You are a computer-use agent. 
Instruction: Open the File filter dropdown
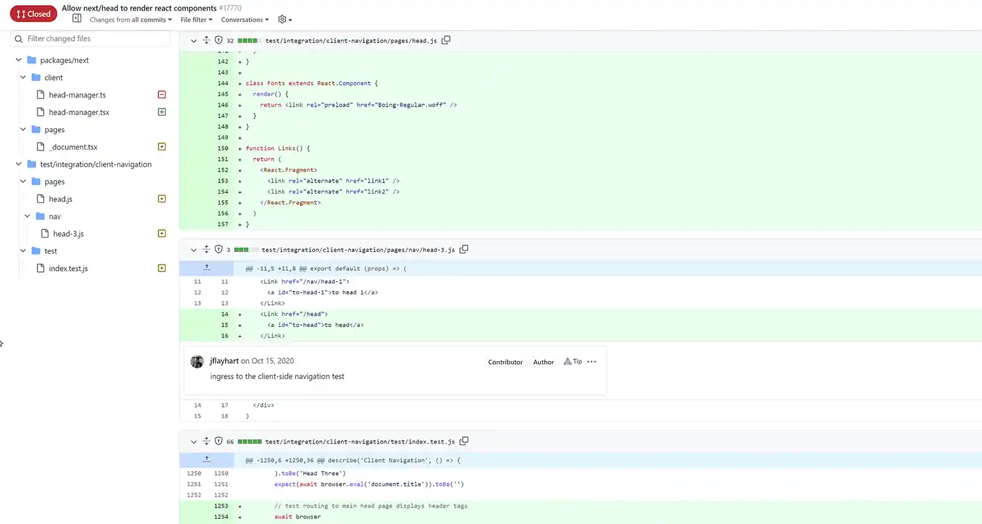click(x=196, y=20)
